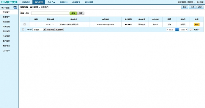Click the 首页 pagination button

pos(170,30)
